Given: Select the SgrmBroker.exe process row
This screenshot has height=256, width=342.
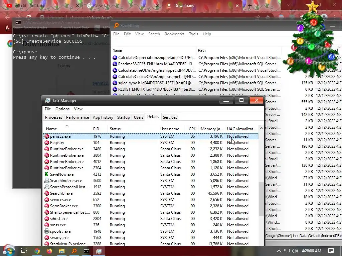Looking at the screenshot, I should (151, 206).
